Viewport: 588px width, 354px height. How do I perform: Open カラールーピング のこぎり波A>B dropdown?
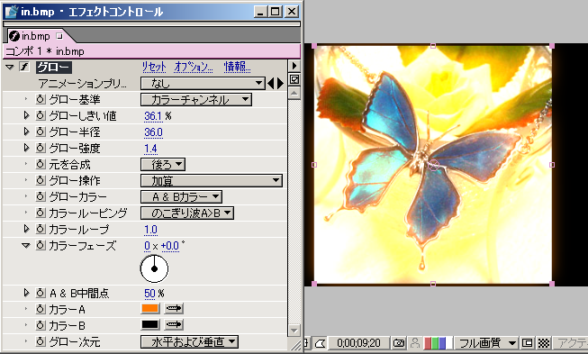(187, 213)
